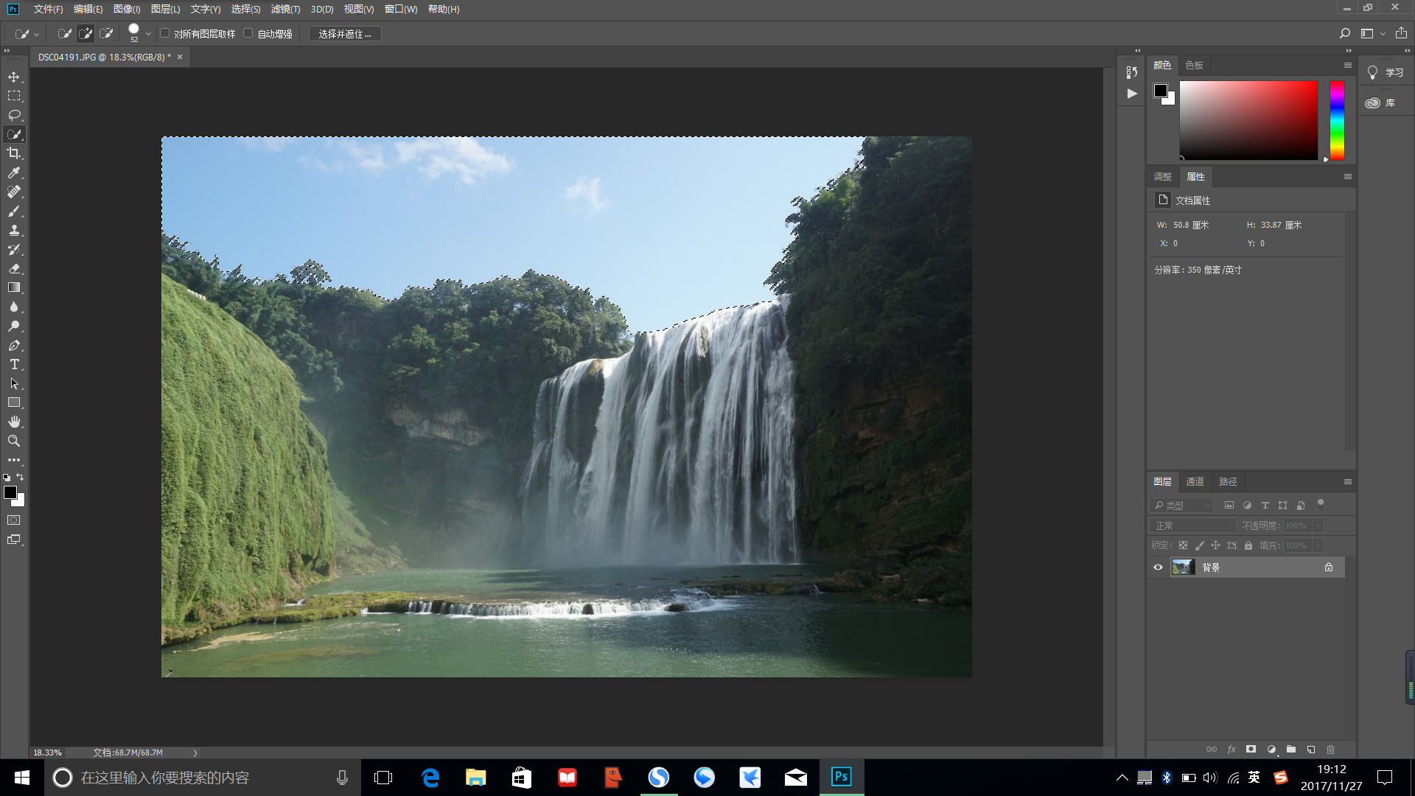Switch to the 通道 tab
This screenshot has width=1415, height=796.
1195,481
